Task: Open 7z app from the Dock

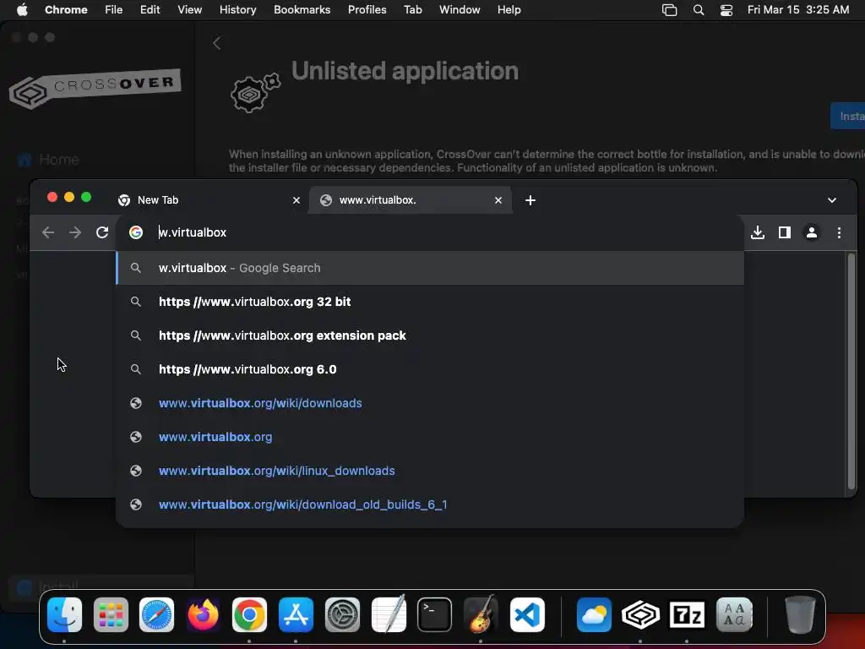Action: tap(687, 614)
